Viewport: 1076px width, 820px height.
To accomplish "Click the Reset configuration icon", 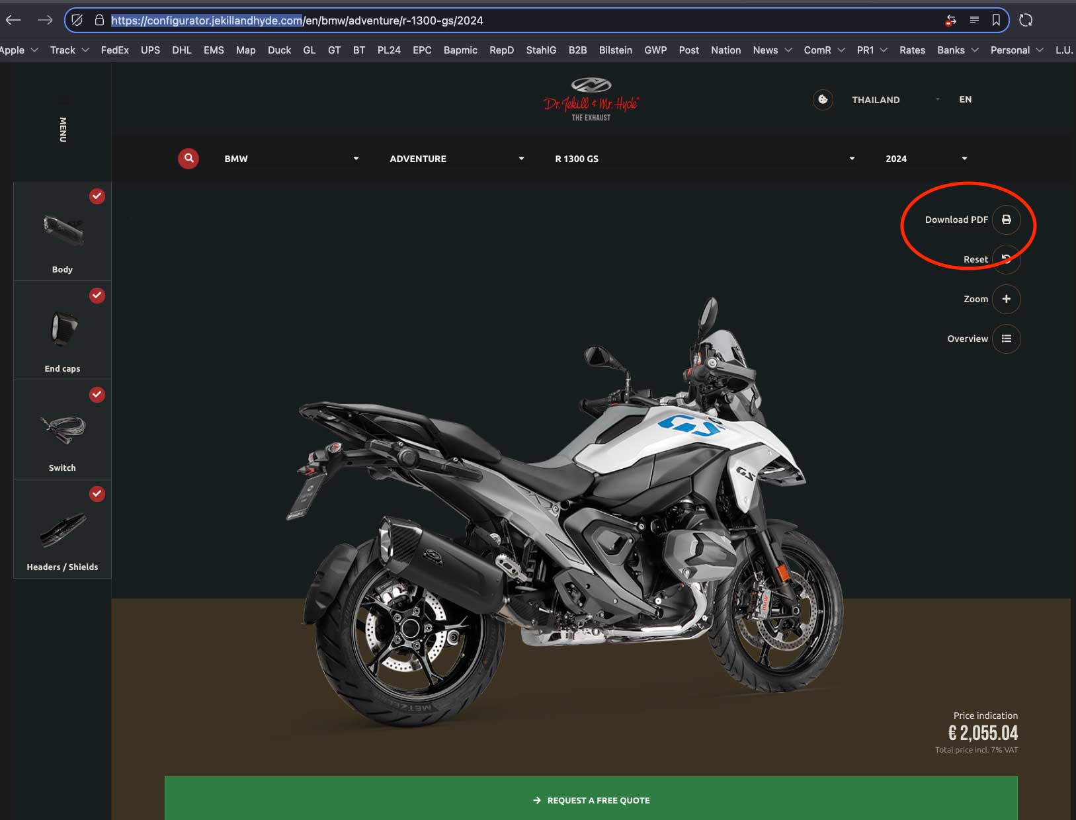I will coord(1006,259).
